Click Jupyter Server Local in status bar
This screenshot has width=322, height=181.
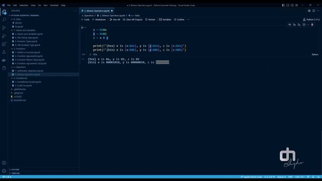click(x=251, y=177)
